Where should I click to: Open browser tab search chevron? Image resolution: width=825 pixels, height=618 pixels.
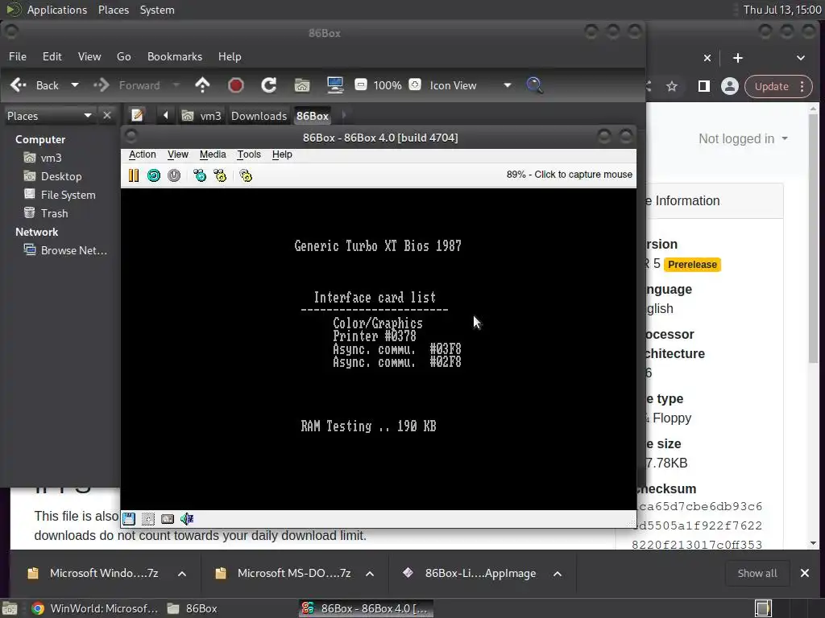(x=800, y=58)
